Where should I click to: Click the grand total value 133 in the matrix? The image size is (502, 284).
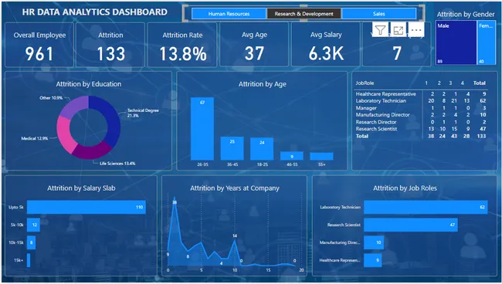pos(481,136)
